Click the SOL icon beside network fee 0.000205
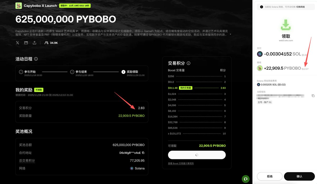 [x=259, y=85]
